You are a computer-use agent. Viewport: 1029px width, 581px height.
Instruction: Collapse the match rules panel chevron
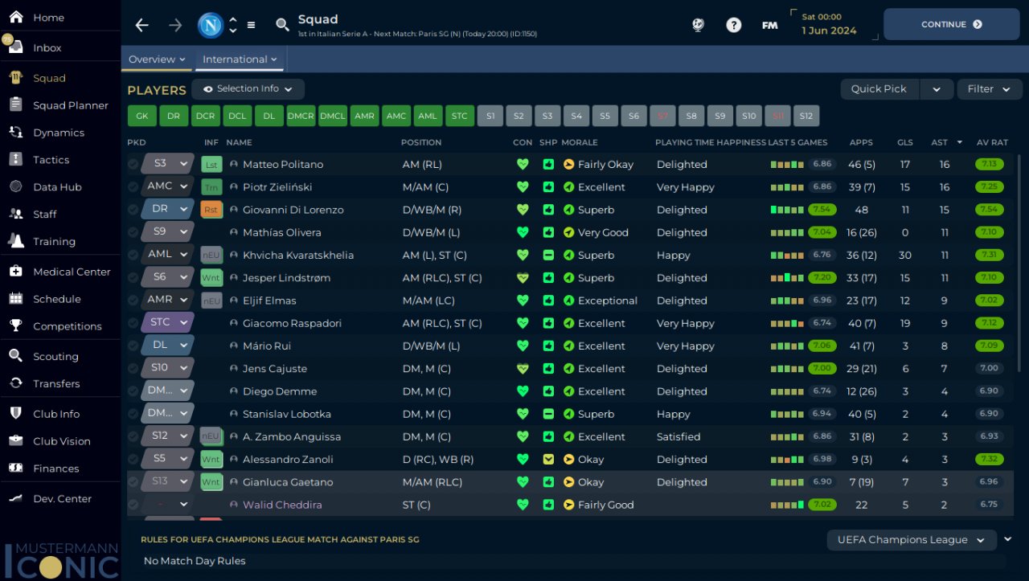point(1008,539)
